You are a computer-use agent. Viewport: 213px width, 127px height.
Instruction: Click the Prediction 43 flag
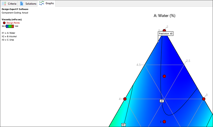coord(166,34)
